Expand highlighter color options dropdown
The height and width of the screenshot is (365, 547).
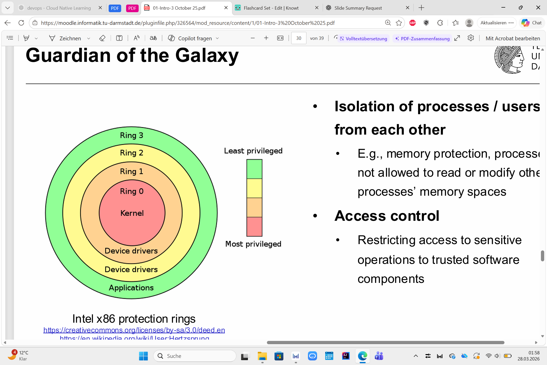coord(36,39)
